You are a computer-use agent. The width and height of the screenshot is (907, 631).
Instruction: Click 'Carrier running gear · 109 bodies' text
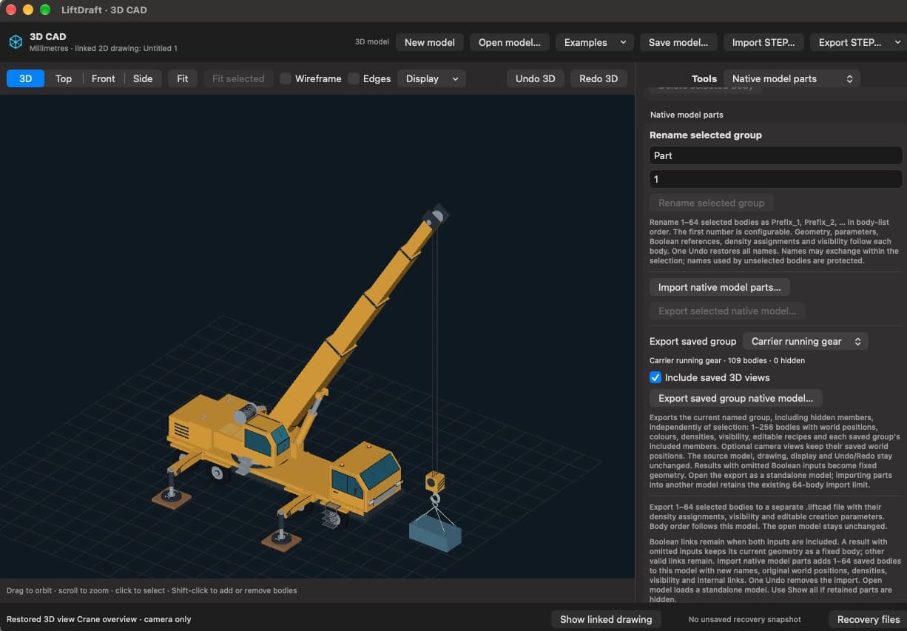pos(727,361)
